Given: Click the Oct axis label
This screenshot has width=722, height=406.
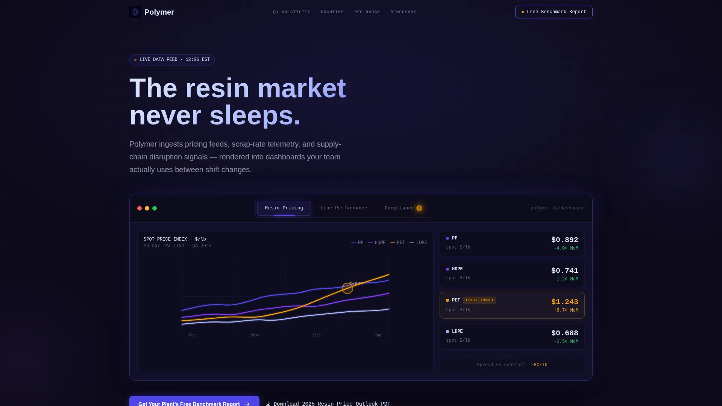Looking at the screenshot, I should pyautogui.click(x=192, y=335).
